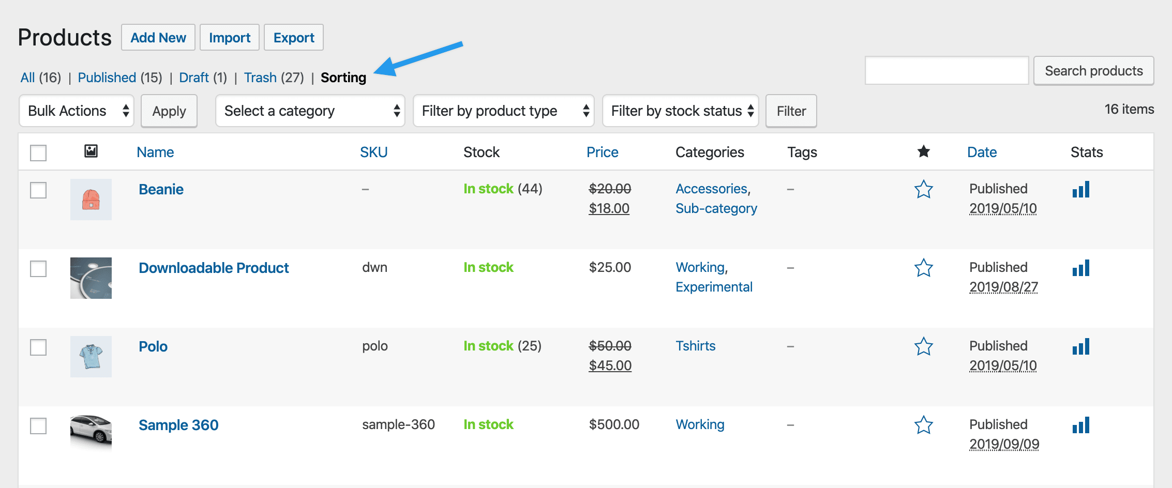This screenshot has height=488, width=1172.
Task: Tick the checkbox for Beanie row
Action: click(38, 190)
